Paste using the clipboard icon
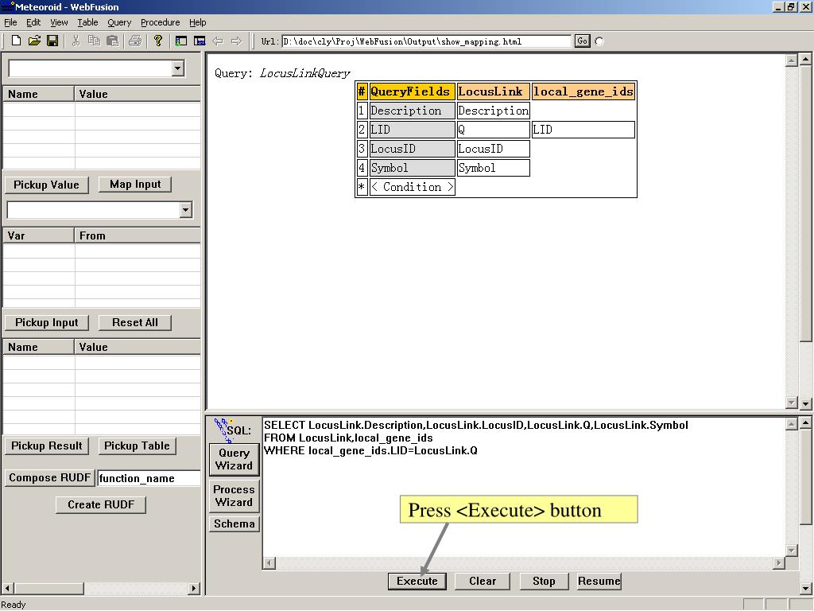The image size is (814, 611). coord(112,41)
